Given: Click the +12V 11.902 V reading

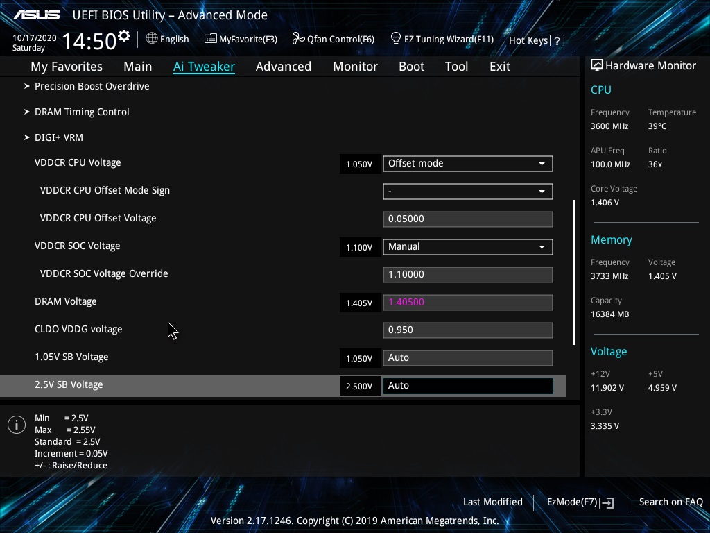Looking at the screenshot, I should click(x=607, y=388).
